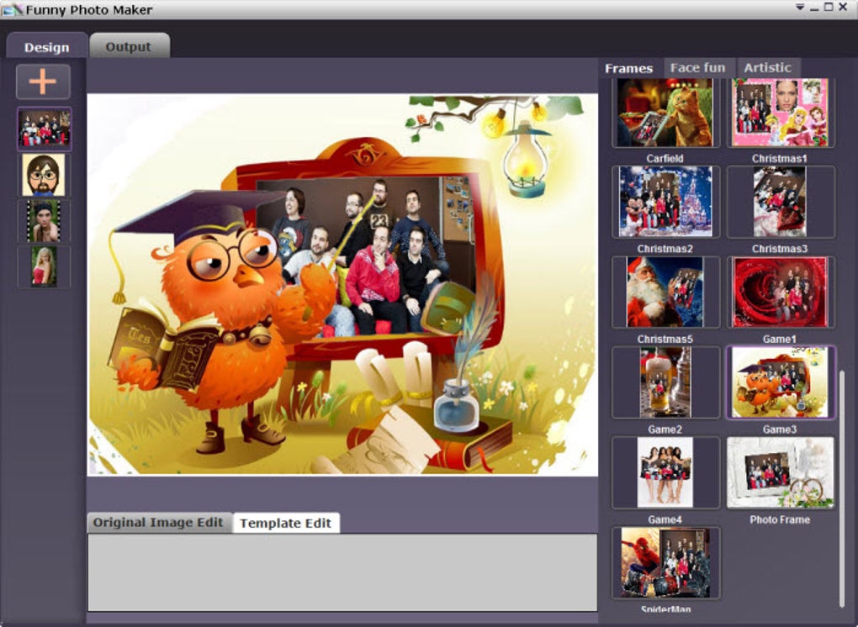This screenshot has width=858, height=627.
Task: Open the Artistic tab
Action: click(x=767, y=68)
